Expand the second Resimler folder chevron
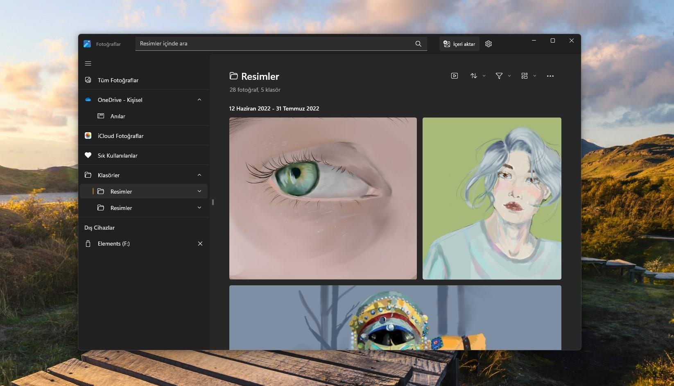 (x=199, y=208)
